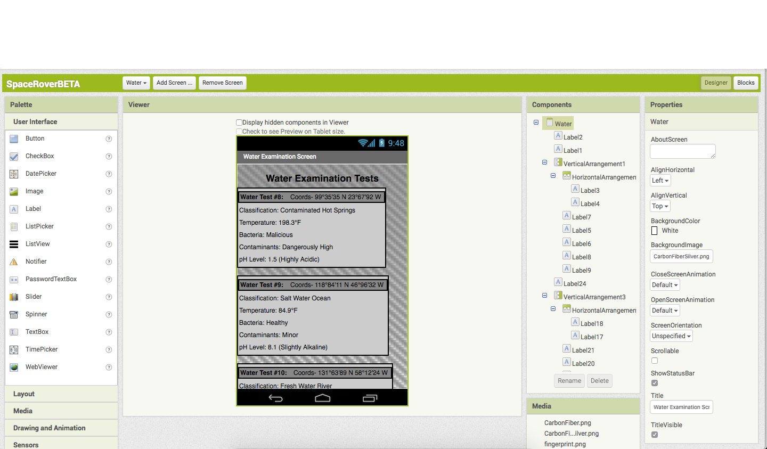Viewport: 767px width, 449px height.
Task: Enable Display hidden components in Viewer
Action: 239,122
